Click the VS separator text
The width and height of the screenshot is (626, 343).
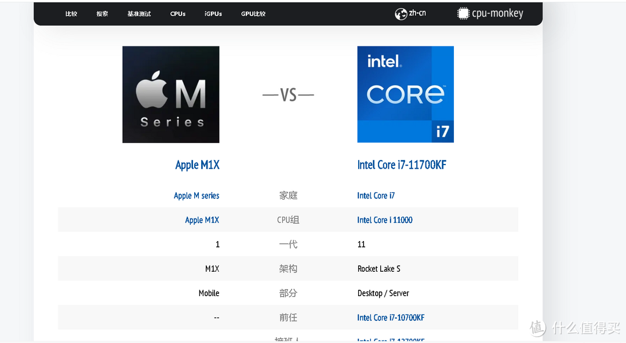[x=288, y=95]
